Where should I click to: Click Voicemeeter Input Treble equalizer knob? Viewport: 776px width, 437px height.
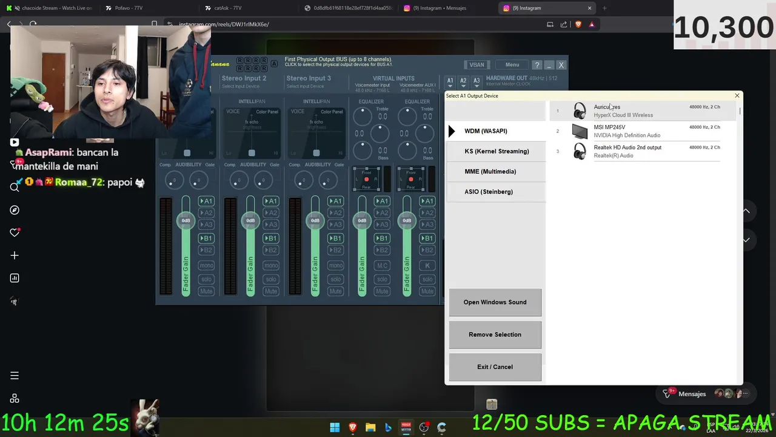[363, 115]
